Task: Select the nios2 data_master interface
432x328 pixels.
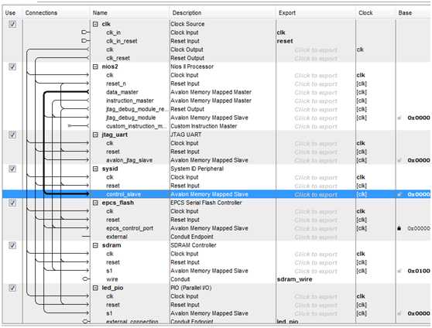Action: click(x=122, y=92)
